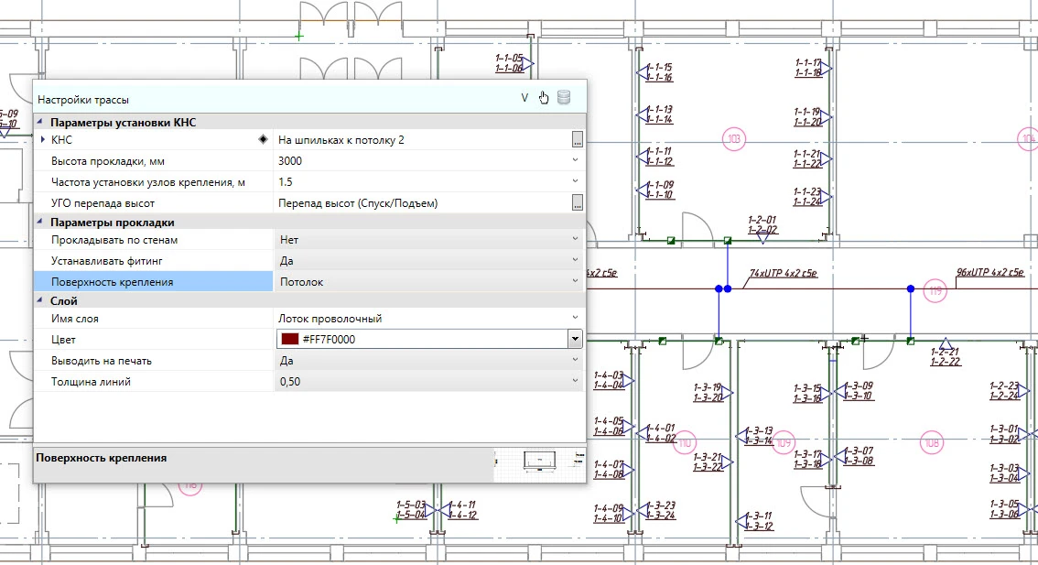Open КНС browse dialog via ellipsis button
Image resolution: width=1038 pixels, height=565 pixels.
[577, 140]
